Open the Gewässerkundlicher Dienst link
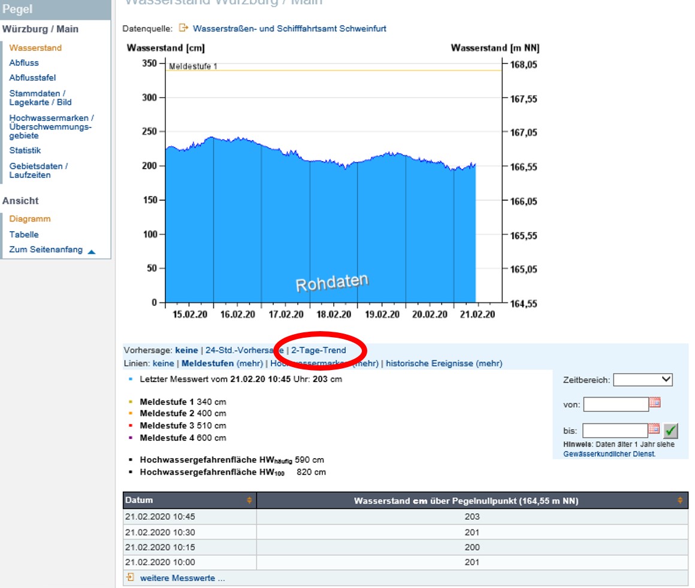This screenshot has width=695, height=588. (x=609, y=454)
